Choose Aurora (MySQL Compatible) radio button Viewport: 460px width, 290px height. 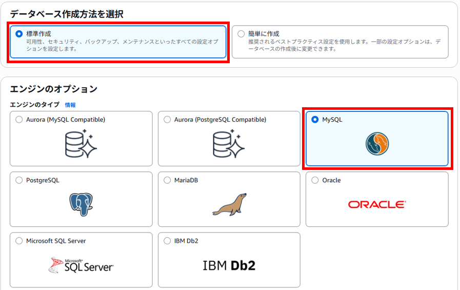click(19, 120)
